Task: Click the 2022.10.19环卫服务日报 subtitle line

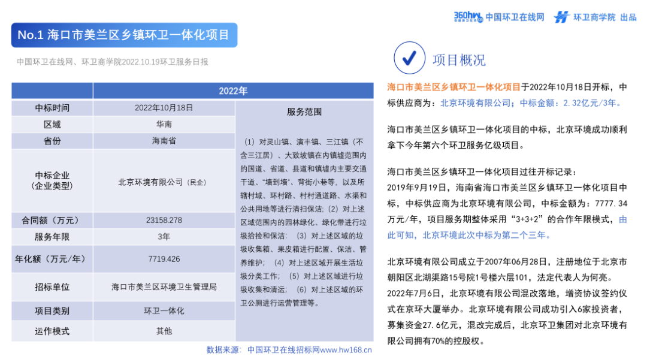Action: tap(112, 62)
